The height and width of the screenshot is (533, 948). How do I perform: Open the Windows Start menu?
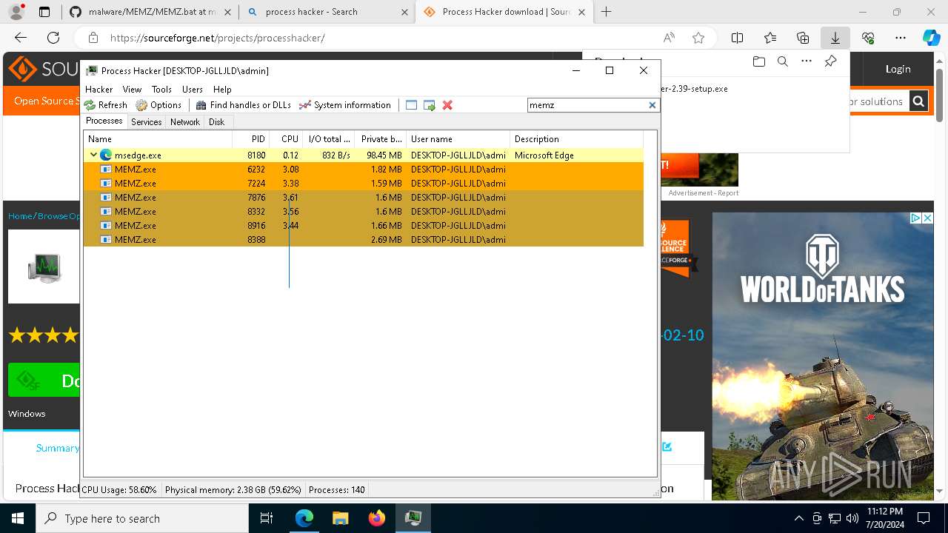coord(18,518)
